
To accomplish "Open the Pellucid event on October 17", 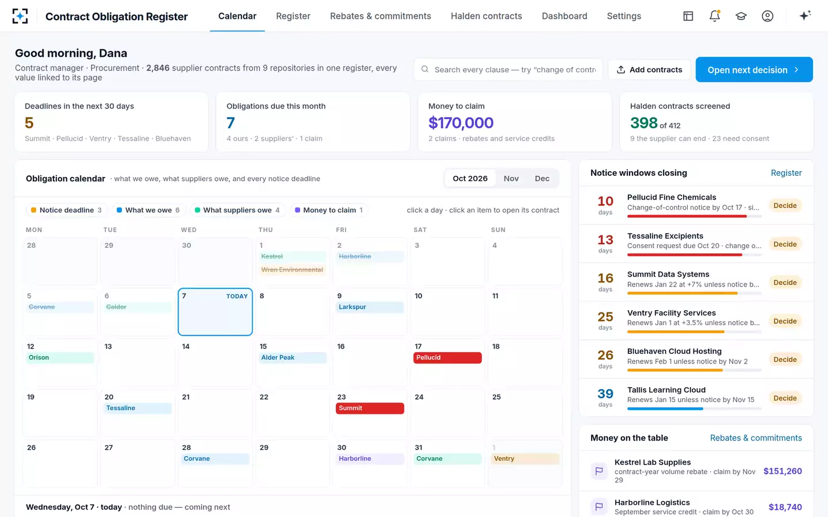I will [447, 358].
